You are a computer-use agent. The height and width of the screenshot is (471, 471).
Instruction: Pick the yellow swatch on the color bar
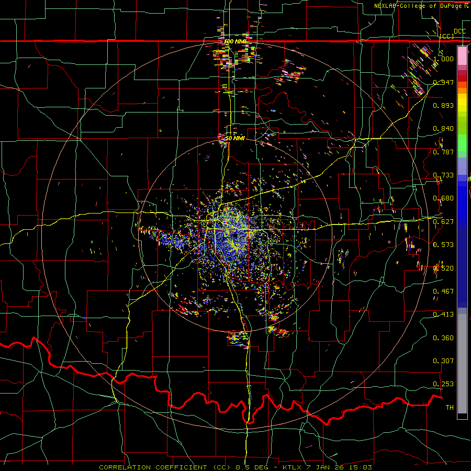pos(462,103)
